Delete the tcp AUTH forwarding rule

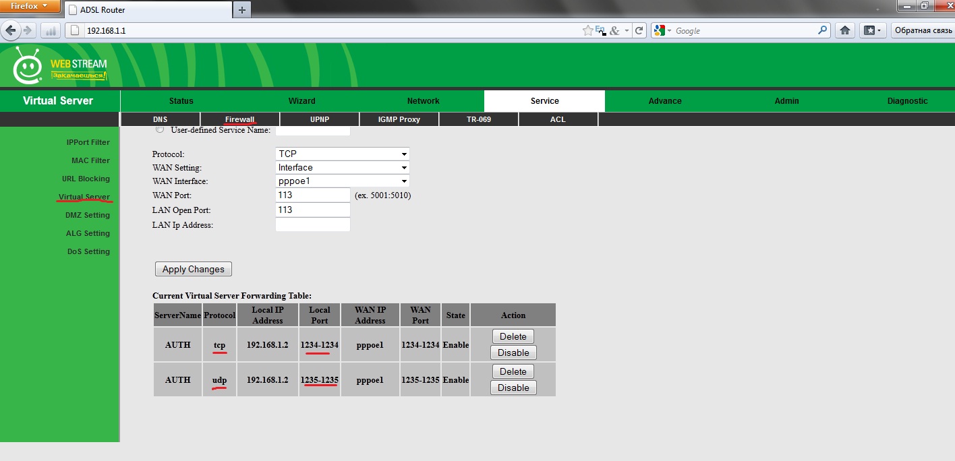pos(513,336)
